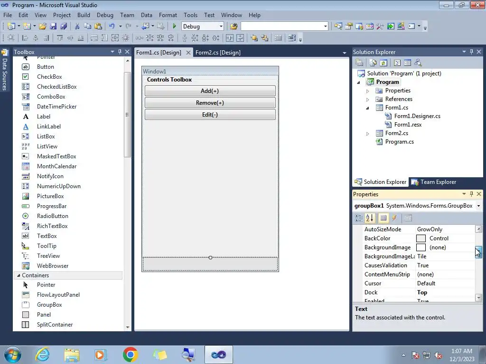Click Show All Files in Solution Explorer
Screen dimensions: 486x364
pos(373,63)
